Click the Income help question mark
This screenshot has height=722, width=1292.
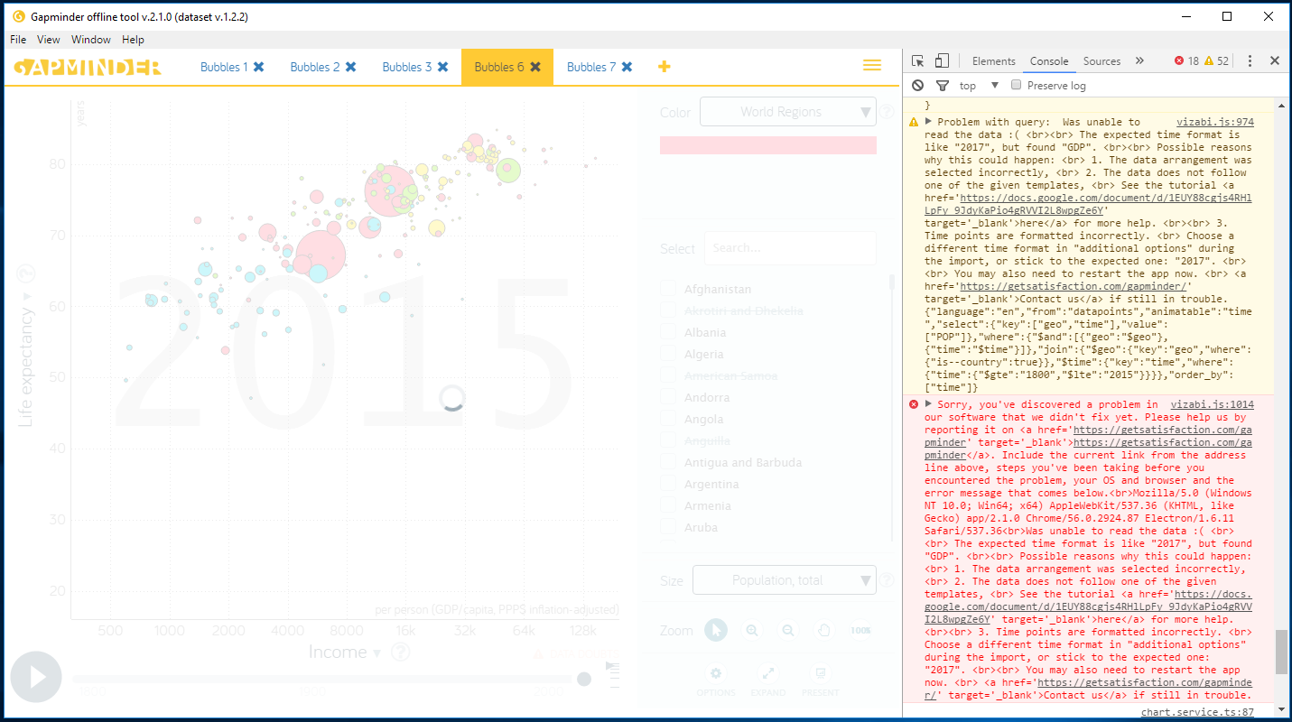click(x=401, y=653)
